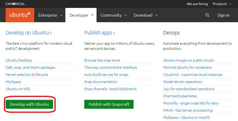This screenshot has width=238, height=121.
Task: Open the Multipass link under Develop on Ubuntu
Action: (13, 82)
